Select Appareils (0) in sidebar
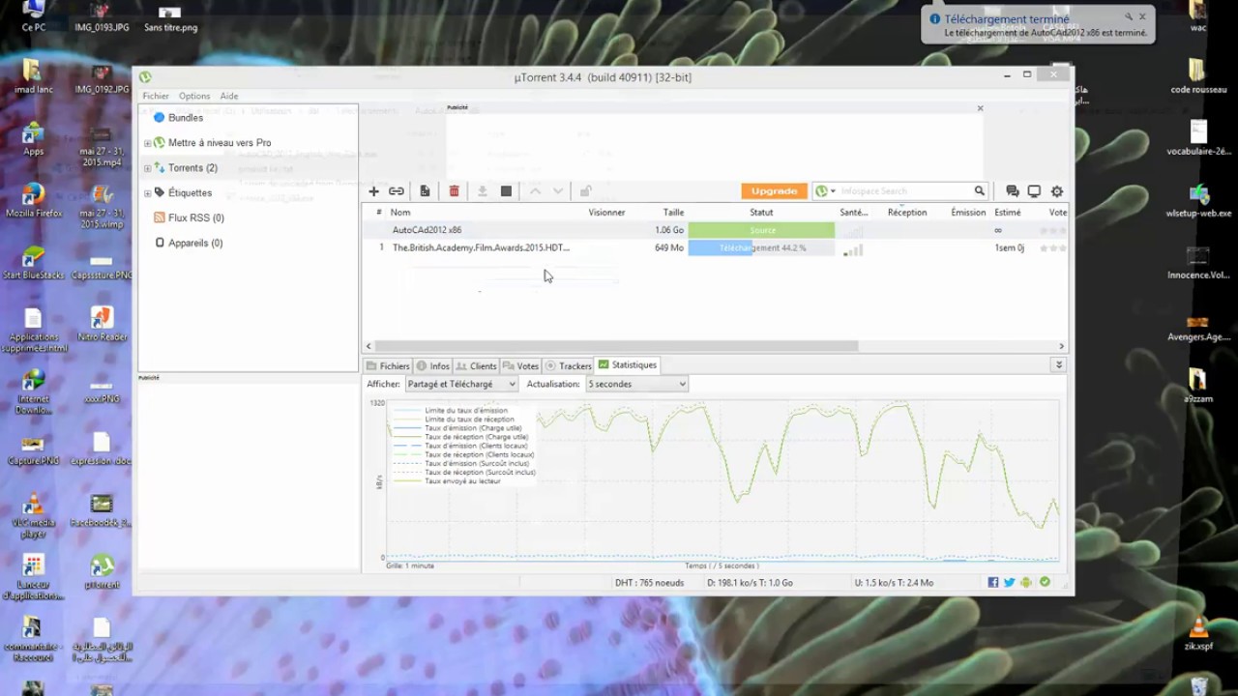 tap(194, 243)
